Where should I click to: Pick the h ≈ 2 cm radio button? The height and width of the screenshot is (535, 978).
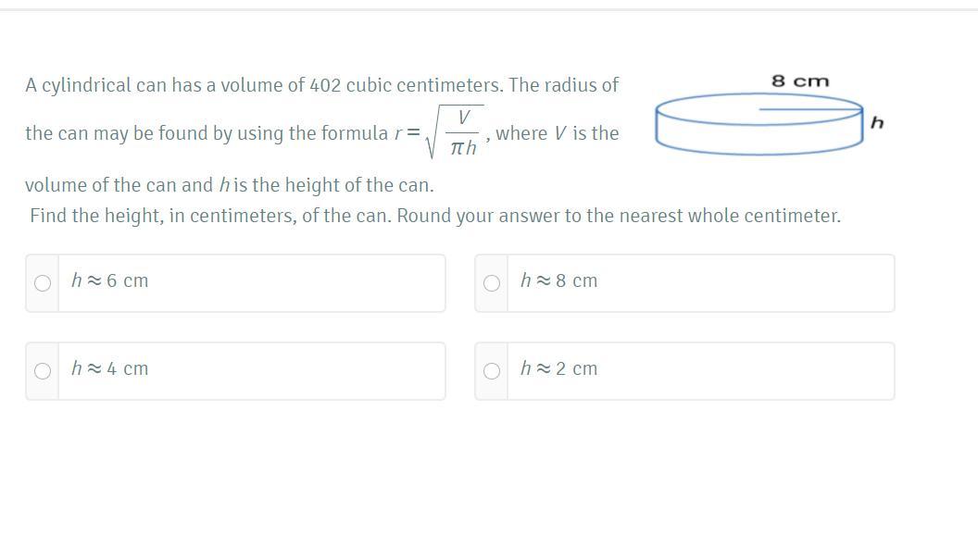pos(492,371)
